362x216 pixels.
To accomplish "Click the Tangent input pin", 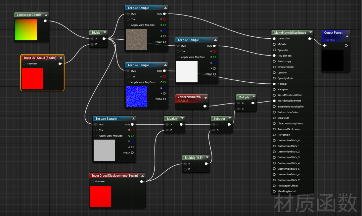I will pos(275,89).
